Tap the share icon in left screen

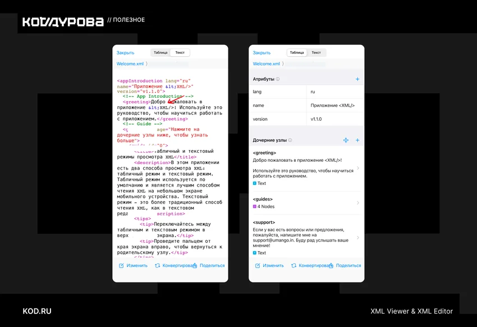(195, 266)
